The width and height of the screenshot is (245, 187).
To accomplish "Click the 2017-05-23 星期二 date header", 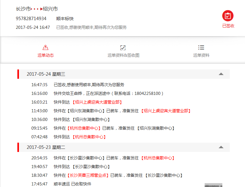I will (124, 147).
